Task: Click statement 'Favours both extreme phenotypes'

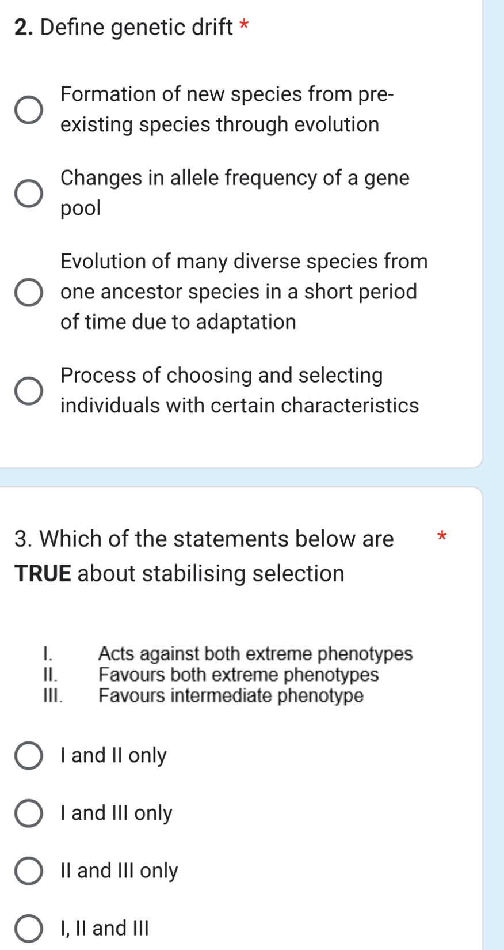Action: [x=238, y=675]
